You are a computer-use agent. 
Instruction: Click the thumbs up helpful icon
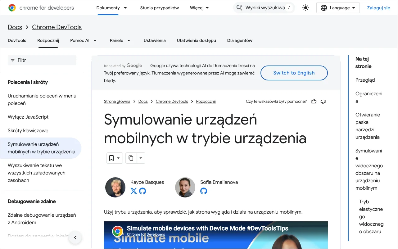click(x=314, y=102)
